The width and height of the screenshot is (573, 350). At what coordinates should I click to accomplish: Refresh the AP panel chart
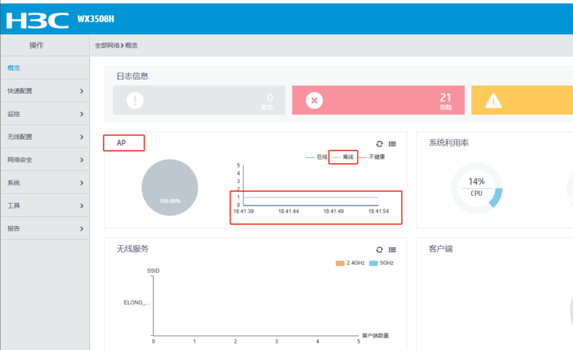[379, 144]
